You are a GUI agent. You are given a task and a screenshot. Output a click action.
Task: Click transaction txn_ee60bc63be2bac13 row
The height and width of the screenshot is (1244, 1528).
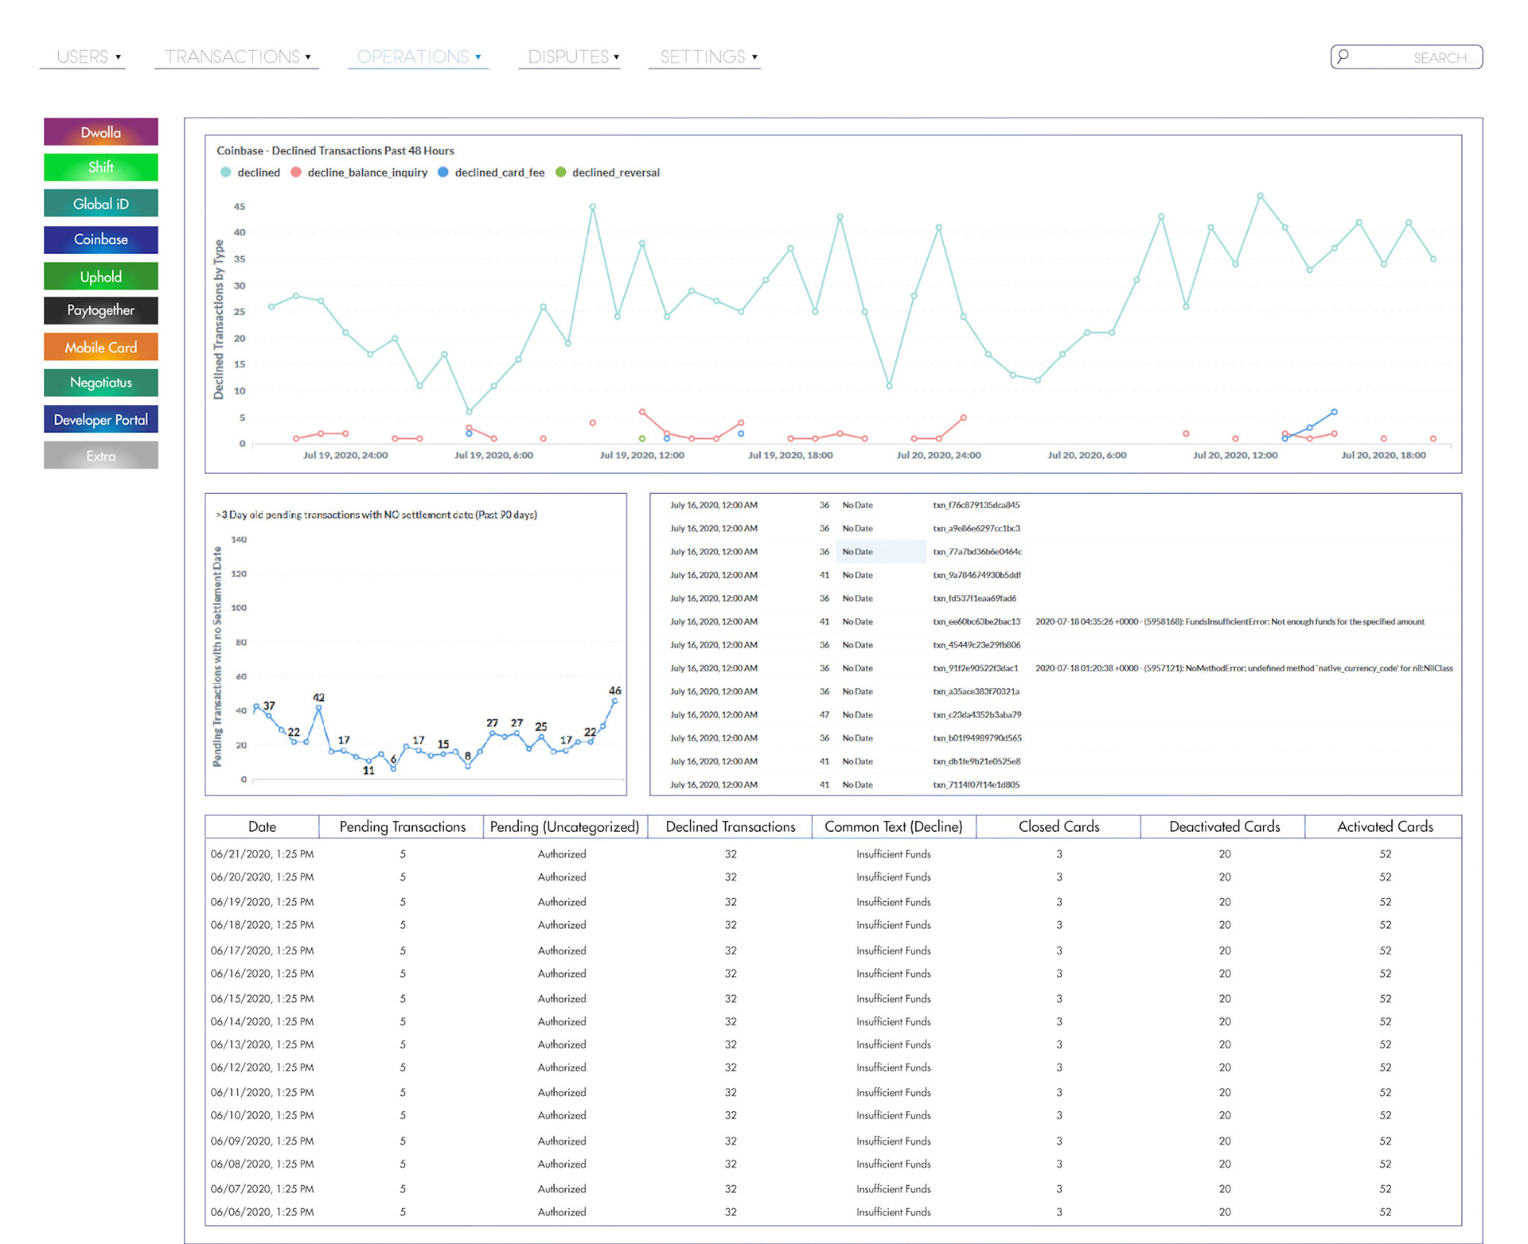click(976, 622)
